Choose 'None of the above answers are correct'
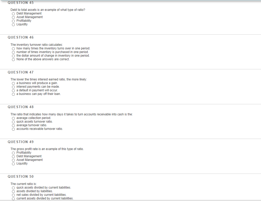This screenshot has height=201, width=261. point(13,60)
